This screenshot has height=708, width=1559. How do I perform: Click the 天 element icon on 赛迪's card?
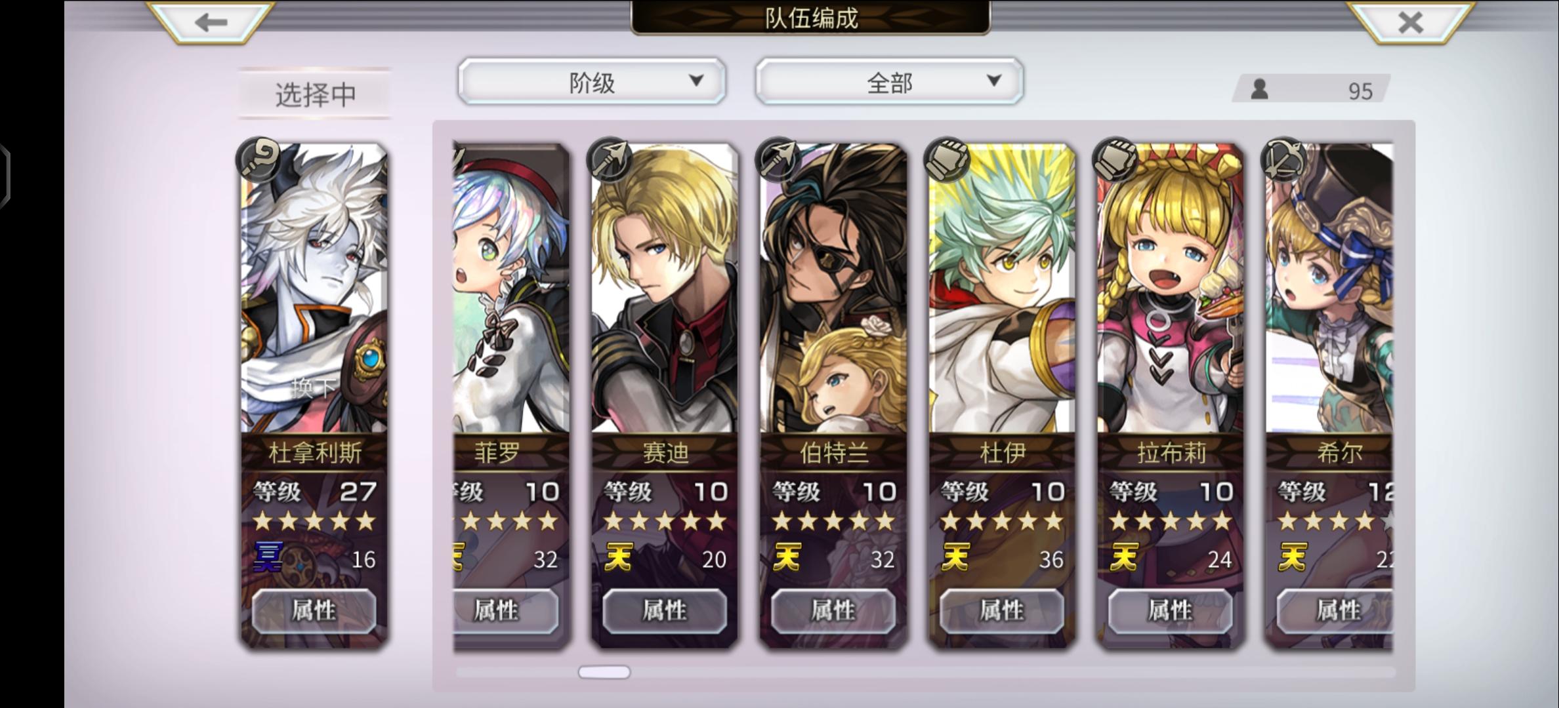(618, 558)
